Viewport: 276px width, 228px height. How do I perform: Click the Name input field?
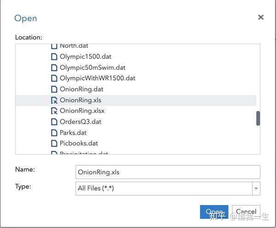(168, 172)
